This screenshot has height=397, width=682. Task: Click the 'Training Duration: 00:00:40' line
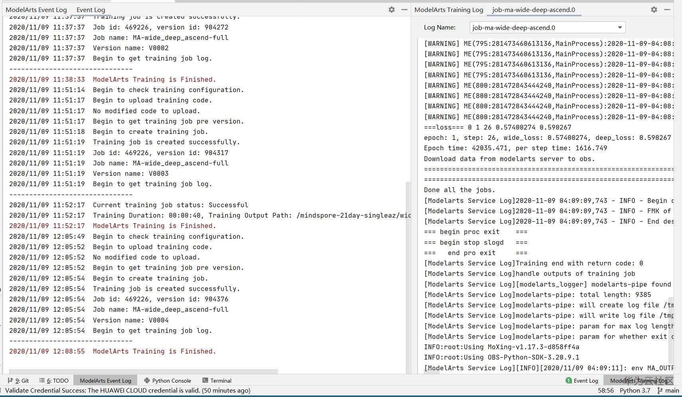(x=210, y=215)
